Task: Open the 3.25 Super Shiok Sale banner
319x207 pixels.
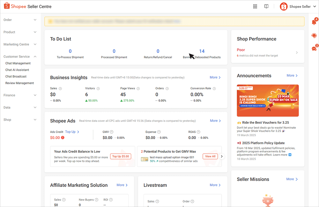Action: click(268, 100)
